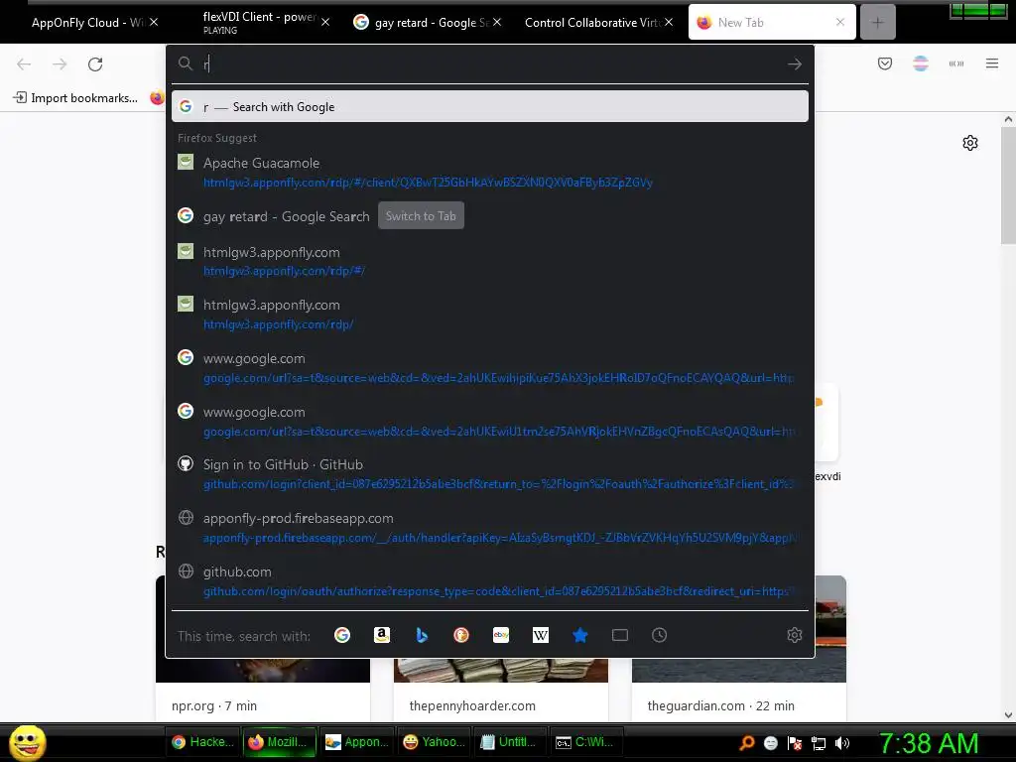Click the smiley start button

point(27,742)
